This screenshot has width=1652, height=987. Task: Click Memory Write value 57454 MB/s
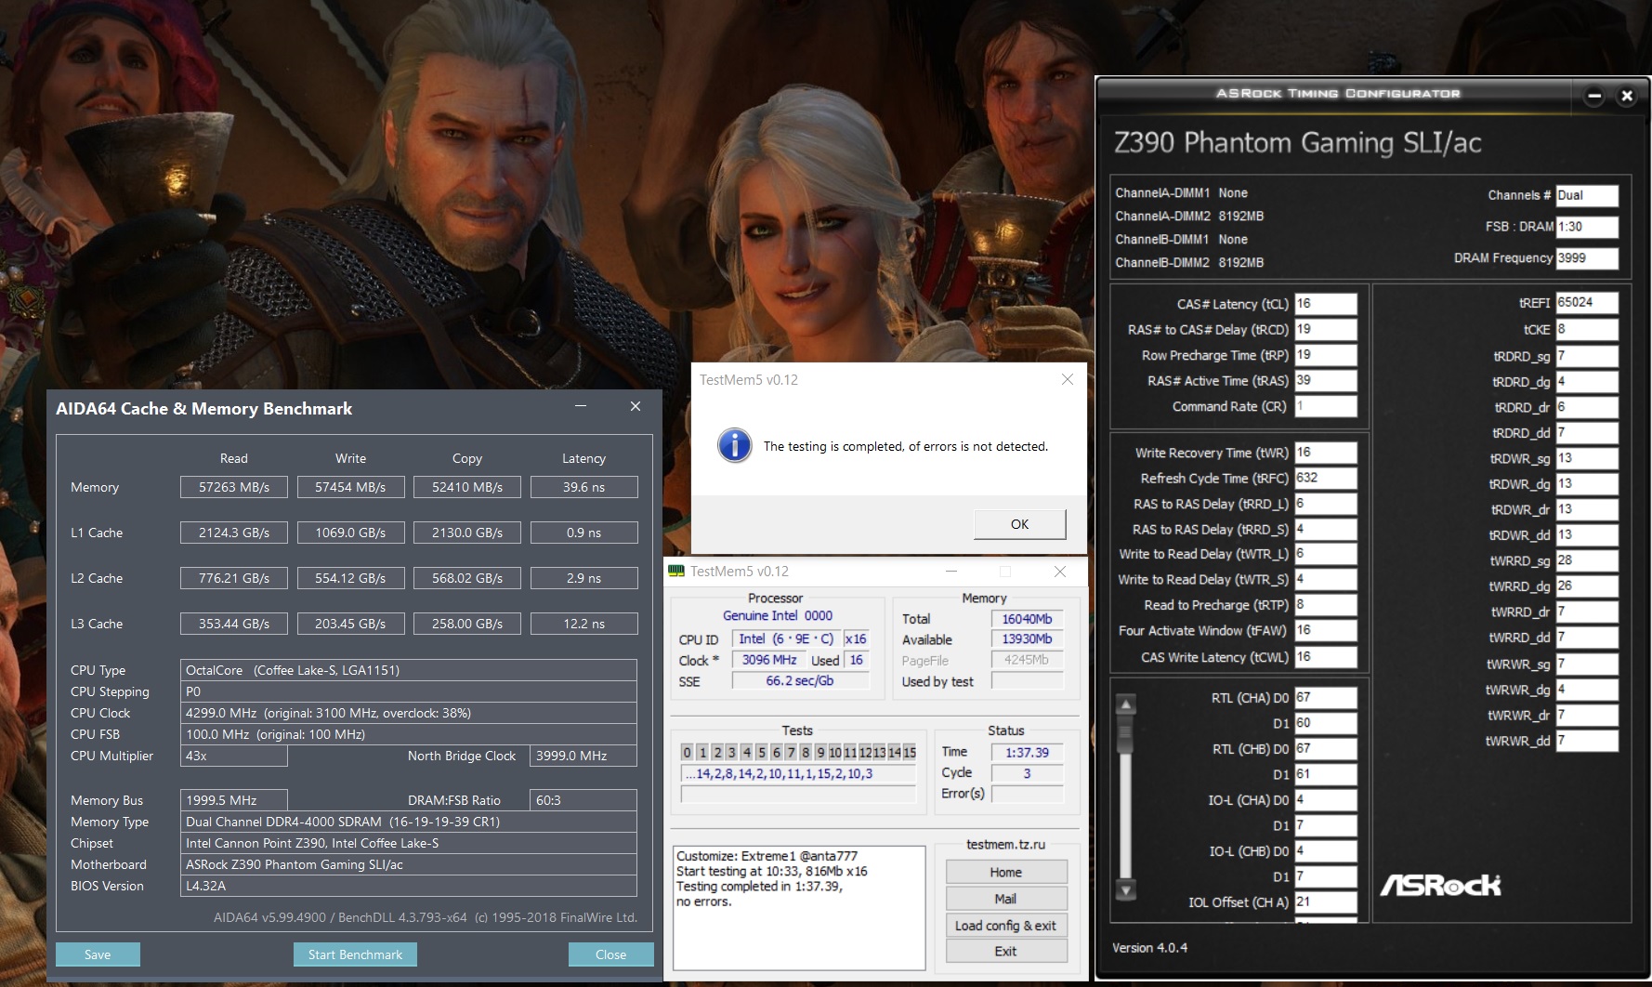(x=350, y=487)
